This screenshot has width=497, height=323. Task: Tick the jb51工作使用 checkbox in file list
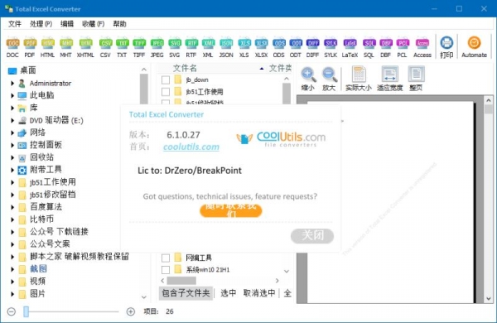pyautogui.click(x=166, y=92)
